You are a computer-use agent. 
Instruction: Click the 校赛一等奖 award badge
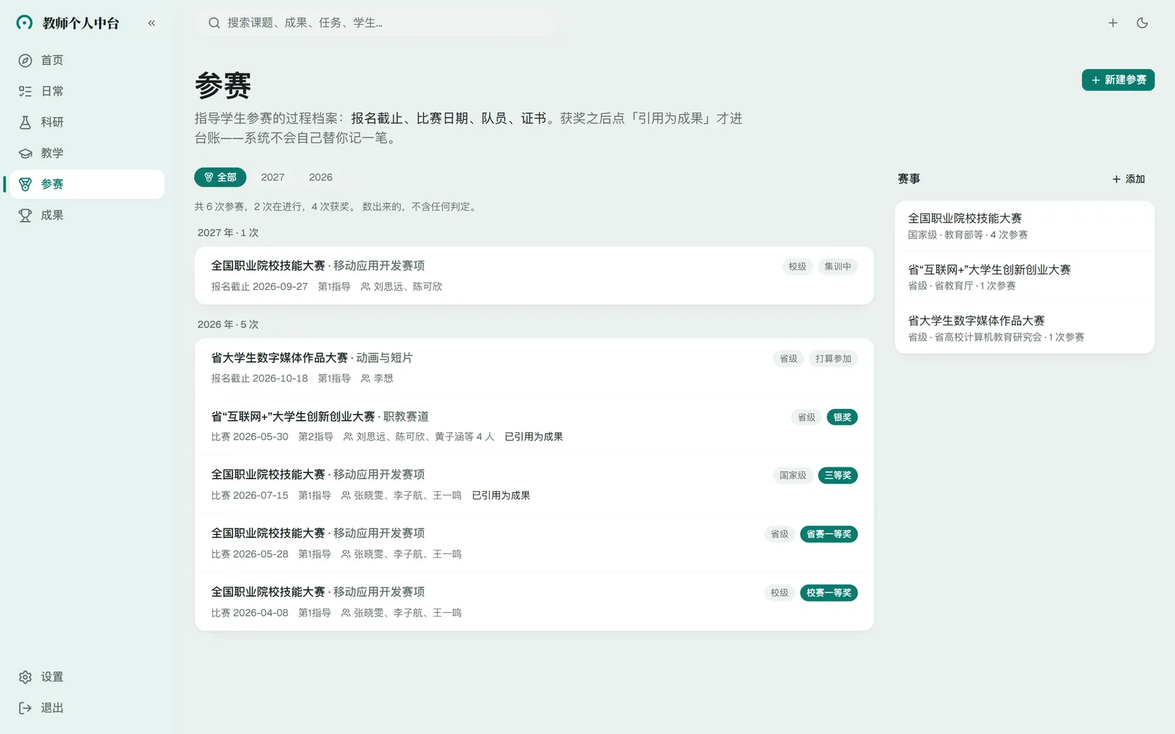(828, 593)
